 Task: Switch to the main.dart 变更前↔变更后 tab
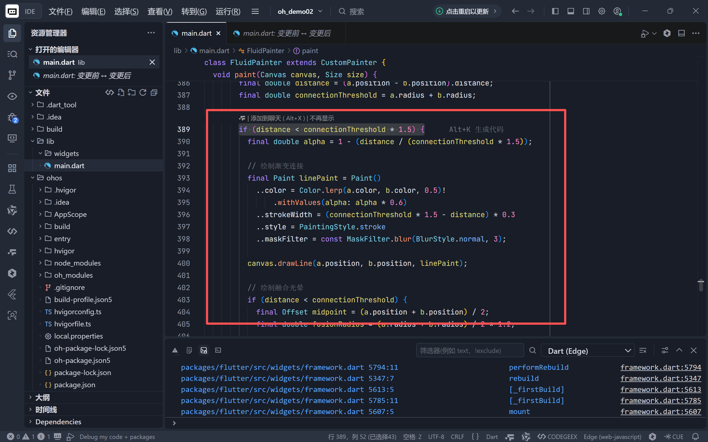(x=286, y=33)
